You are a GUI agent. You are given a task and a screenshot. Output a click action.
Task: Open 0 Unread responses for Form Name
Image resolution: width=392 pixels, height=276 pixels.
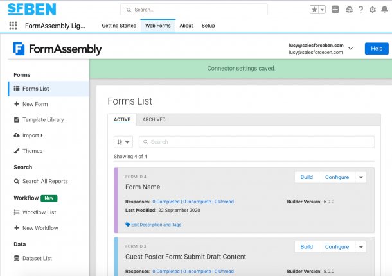point(224,202)
